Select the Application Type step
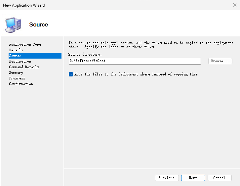This screenshot has width=240, height=186. coord(25,44)
